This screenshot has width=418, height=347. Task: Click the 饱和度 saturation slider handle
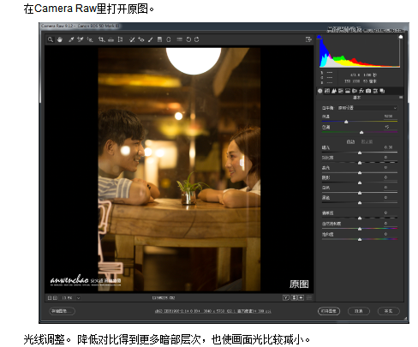(360, 239)
